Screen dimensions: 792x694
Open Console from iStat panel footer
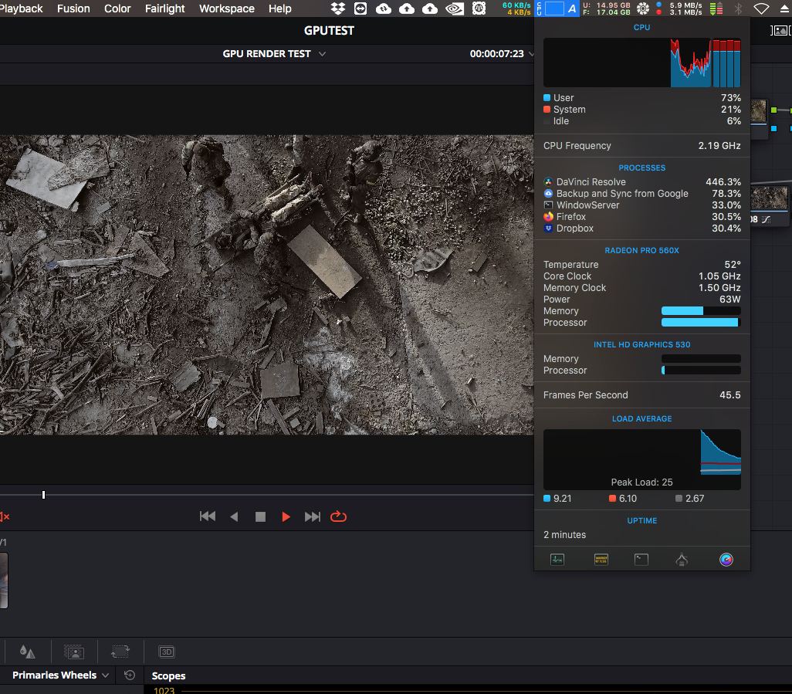pos(601,560)
